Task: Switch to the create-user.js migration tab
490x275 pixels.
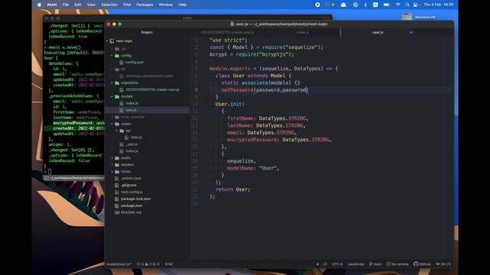Action: [227, 32]
